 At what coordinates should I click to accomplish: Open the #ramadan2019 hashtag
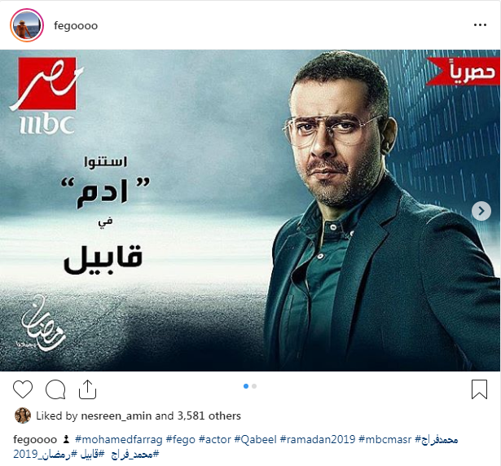click(317, 439)
